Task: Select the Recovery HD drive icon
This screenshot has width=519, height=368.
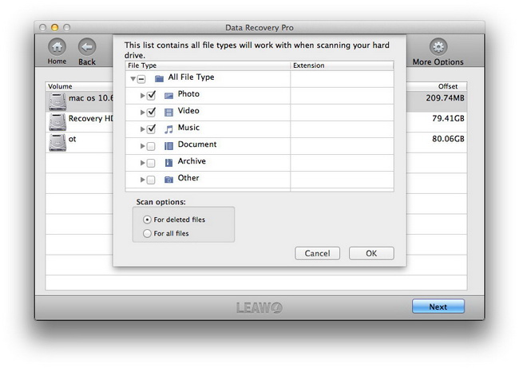Action: pyautogui.click(x=57, y=122)
